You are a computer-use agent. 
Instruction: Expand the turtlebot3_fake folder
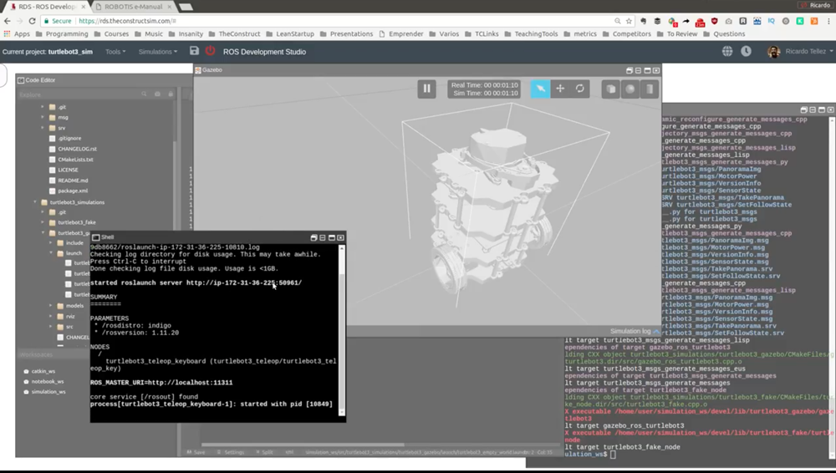tap(43, 222)
